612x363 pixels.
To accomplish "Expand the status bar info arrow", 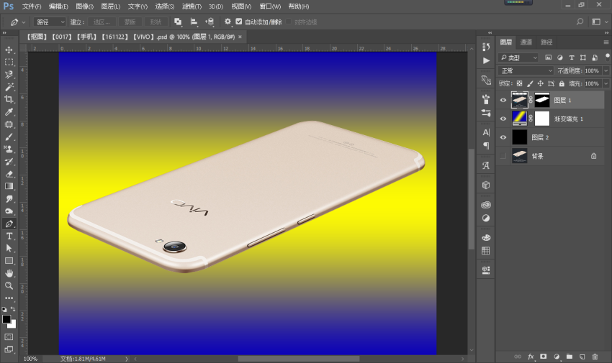I will pyautogui.click(x=127, y=359).
